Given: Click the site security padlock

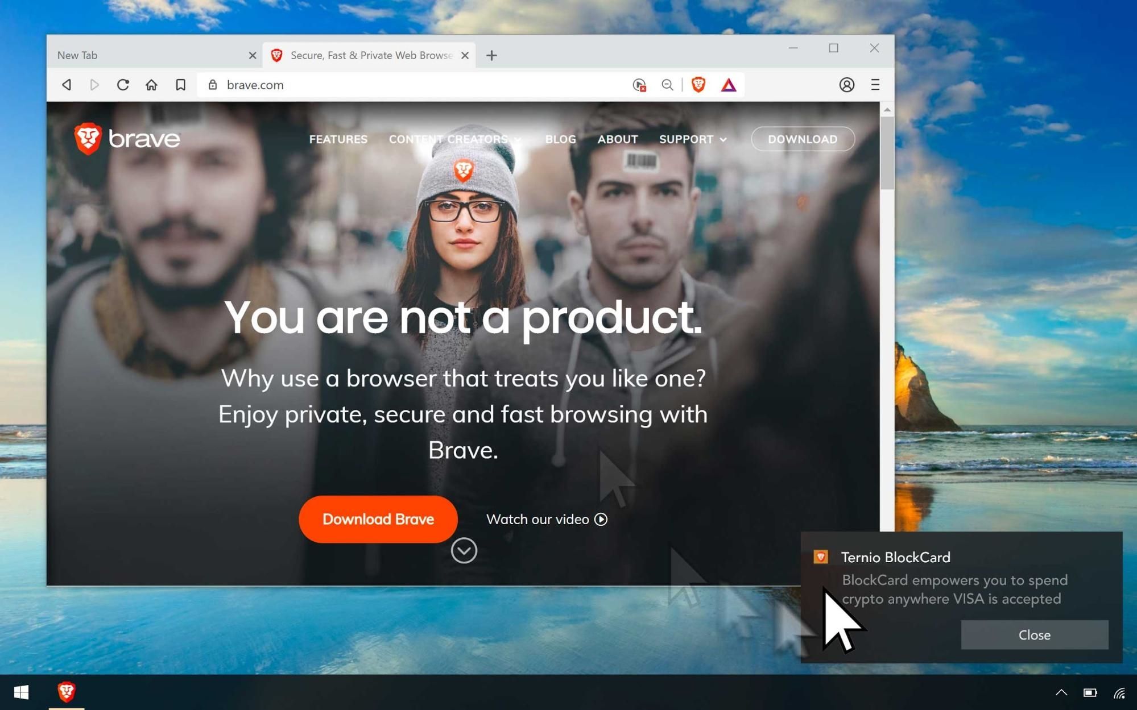Looking at the screenshot, I should click(213, 85).
